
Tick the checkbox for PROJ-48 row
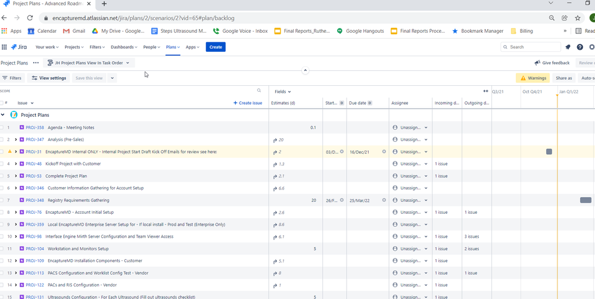[2, 164]
